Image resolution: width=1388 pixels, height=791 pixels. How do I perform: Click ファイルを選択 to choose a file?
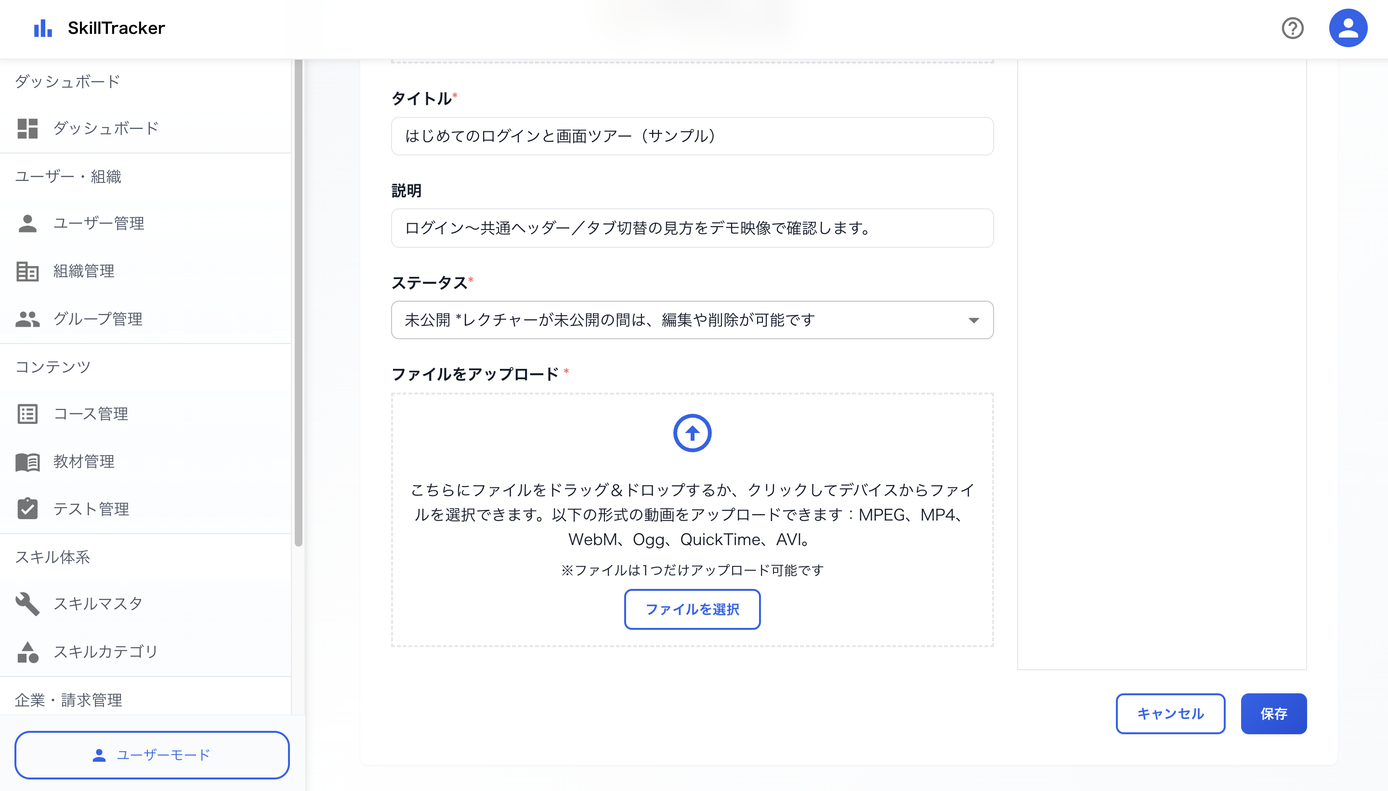point(692,610)
